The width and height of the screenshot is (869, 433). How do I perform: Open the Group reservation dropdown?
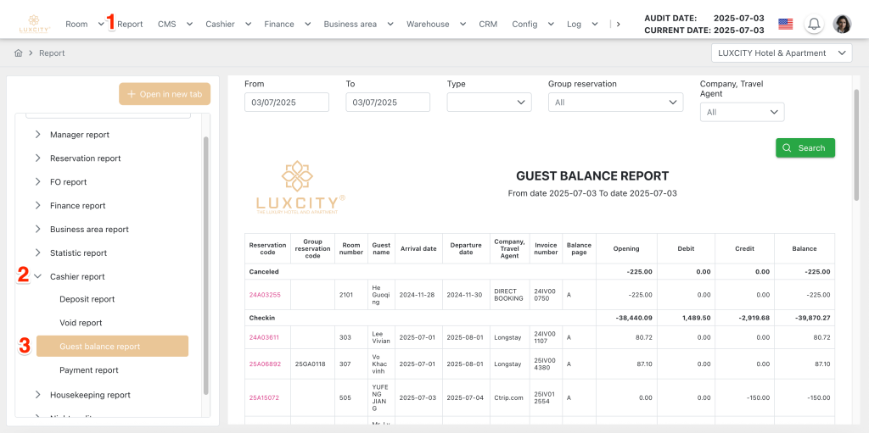pos(615,102)
